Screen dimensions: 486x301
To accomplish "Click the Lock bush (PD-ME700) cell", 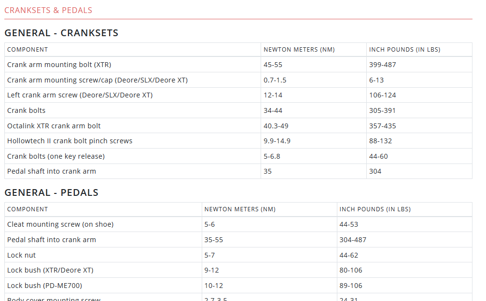I will coord(44,286).
